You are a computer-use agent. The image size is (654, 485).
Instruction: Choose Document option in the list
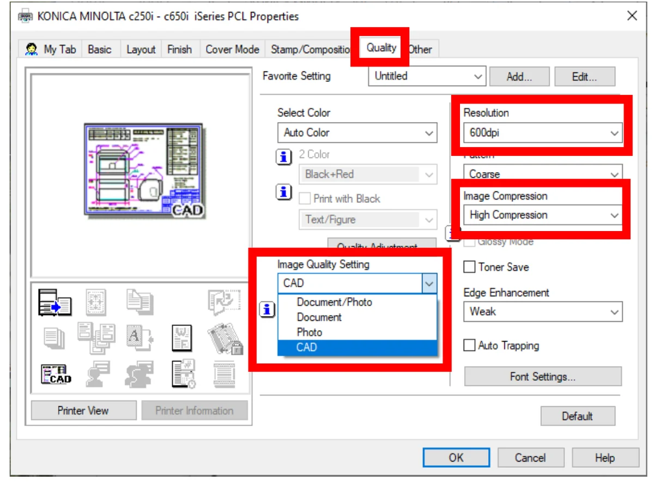(358, 317)
